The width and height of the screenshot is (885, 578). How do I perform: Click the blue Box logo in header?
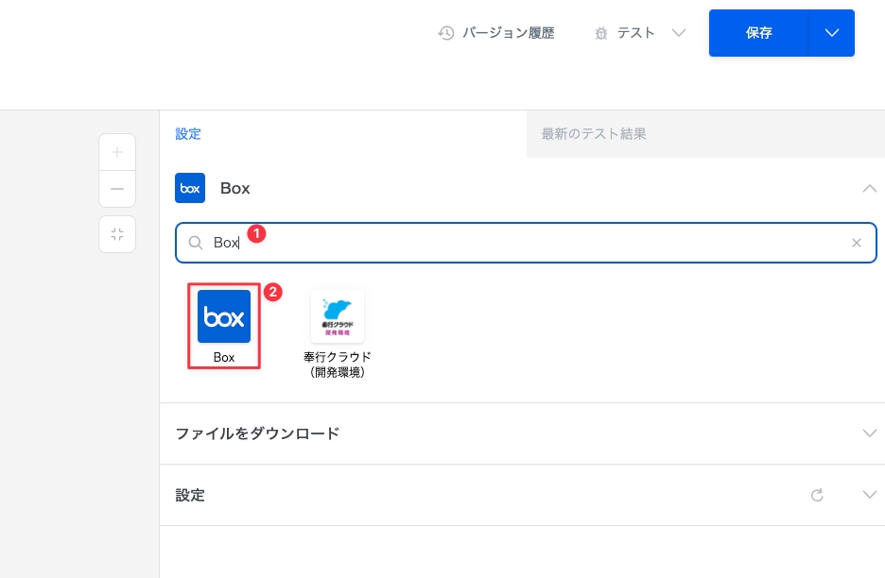click(x=190, y=188)
